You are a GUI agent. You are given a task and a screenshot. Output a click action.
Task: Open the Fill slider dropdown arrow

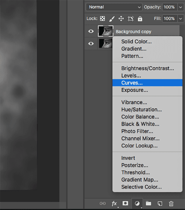click(x=181, y=19)
